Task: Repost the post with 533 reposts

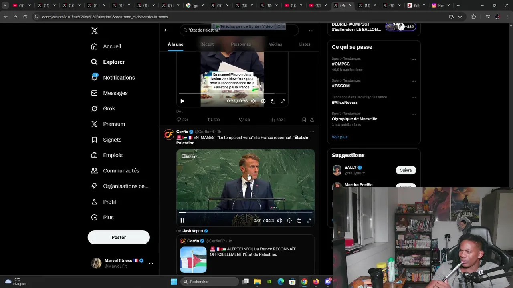Action: pos(214,120)
